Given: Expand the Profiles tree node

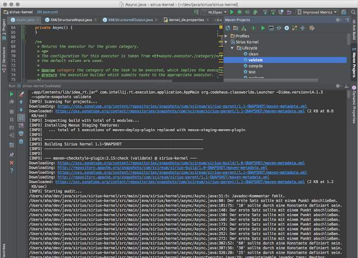Looking at the screenshot, I should [x=225, y=35].
